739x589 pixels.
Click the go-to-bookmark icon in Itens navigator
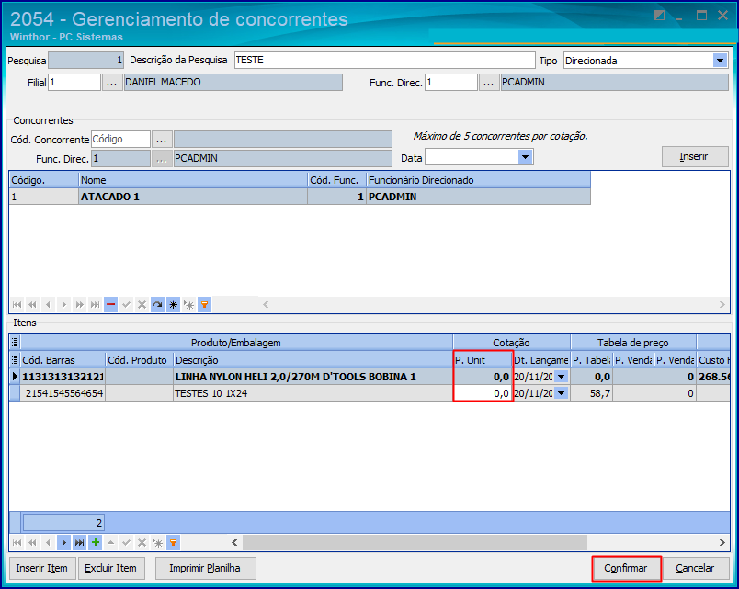pyautogui.click(x=157, y=543)
